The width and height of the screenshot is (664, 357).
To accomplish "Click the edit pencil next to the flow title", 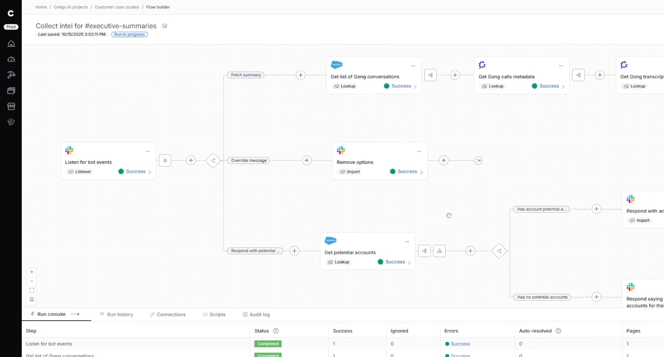I will [165, 26].
